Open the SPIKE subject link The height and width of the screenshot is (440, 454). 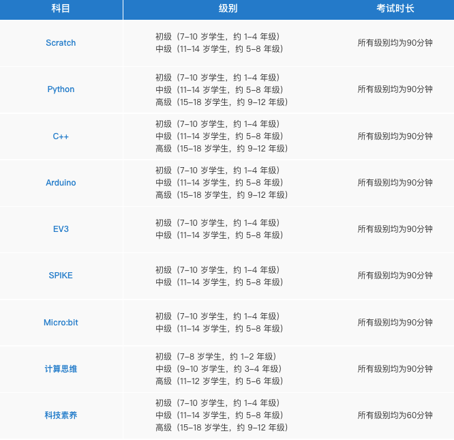61,275
